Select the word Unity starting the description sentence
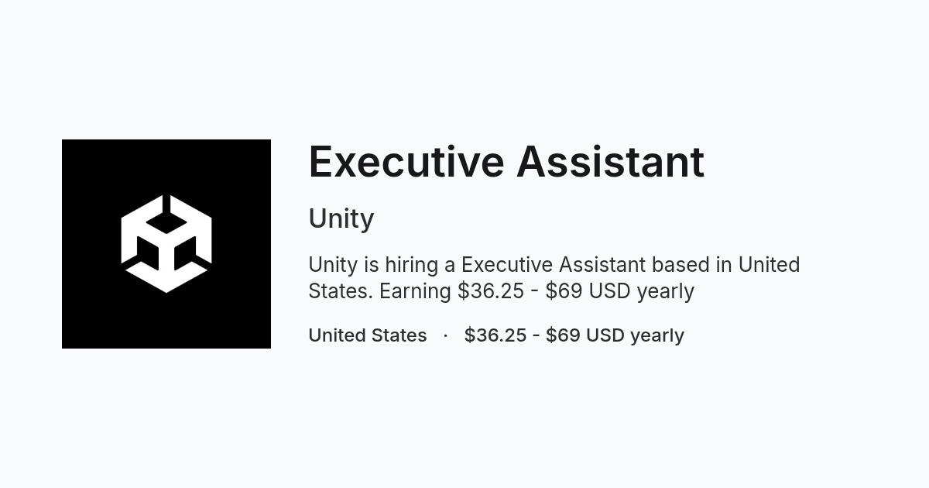 coord(333,266)
